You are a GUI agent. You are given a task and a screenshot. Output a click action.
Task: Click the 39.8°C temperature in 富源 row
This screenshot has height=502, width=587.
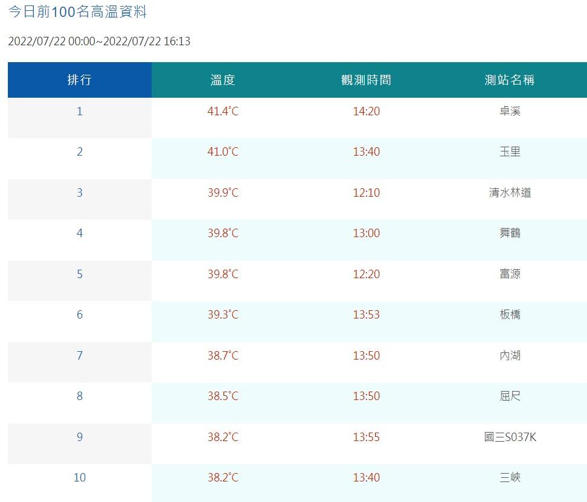(x=223, y=274)
